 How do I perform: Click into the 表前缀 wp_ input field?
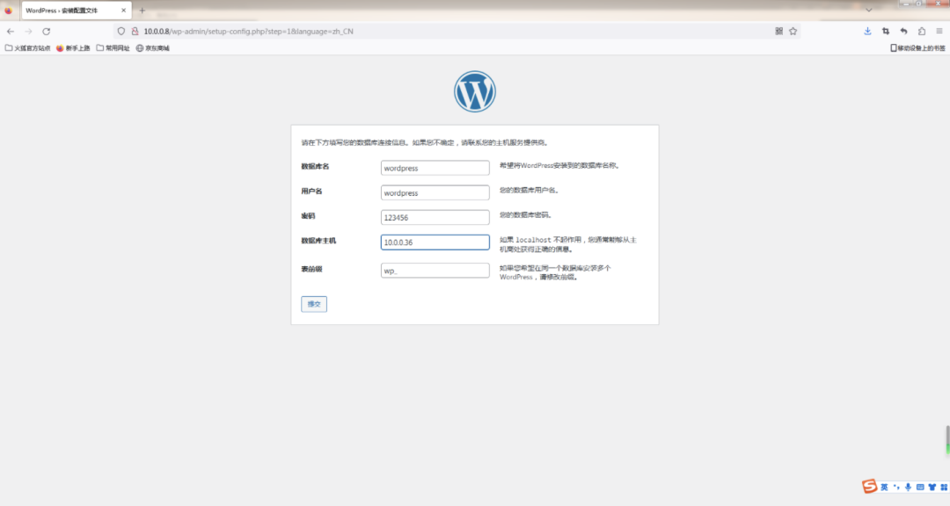(x=435, y=271)
